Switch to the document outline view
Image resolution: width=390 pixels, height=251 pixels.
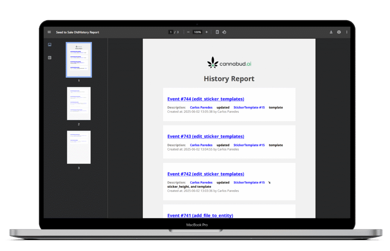pos(50,58)
